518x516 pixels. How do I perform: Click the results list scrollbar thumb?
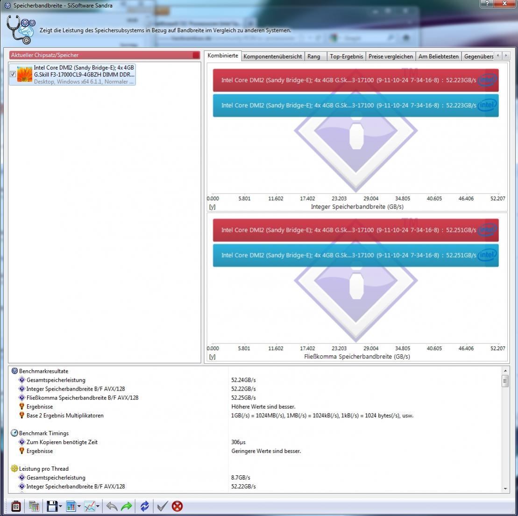pos(505,381)
